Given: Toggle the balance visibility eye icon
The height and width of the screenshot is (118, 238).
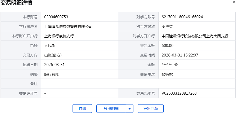Looking at the screenshot, I should pos(176,64).
